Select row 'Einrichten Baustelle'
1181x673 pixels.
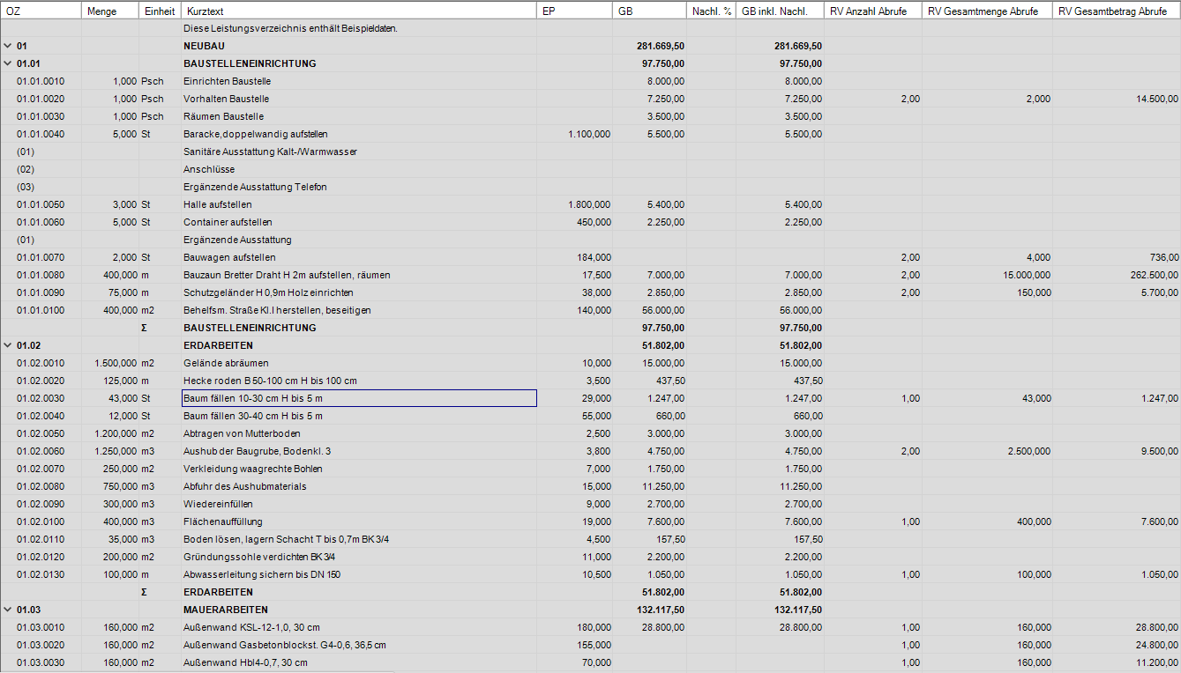[x=590, y=81]
